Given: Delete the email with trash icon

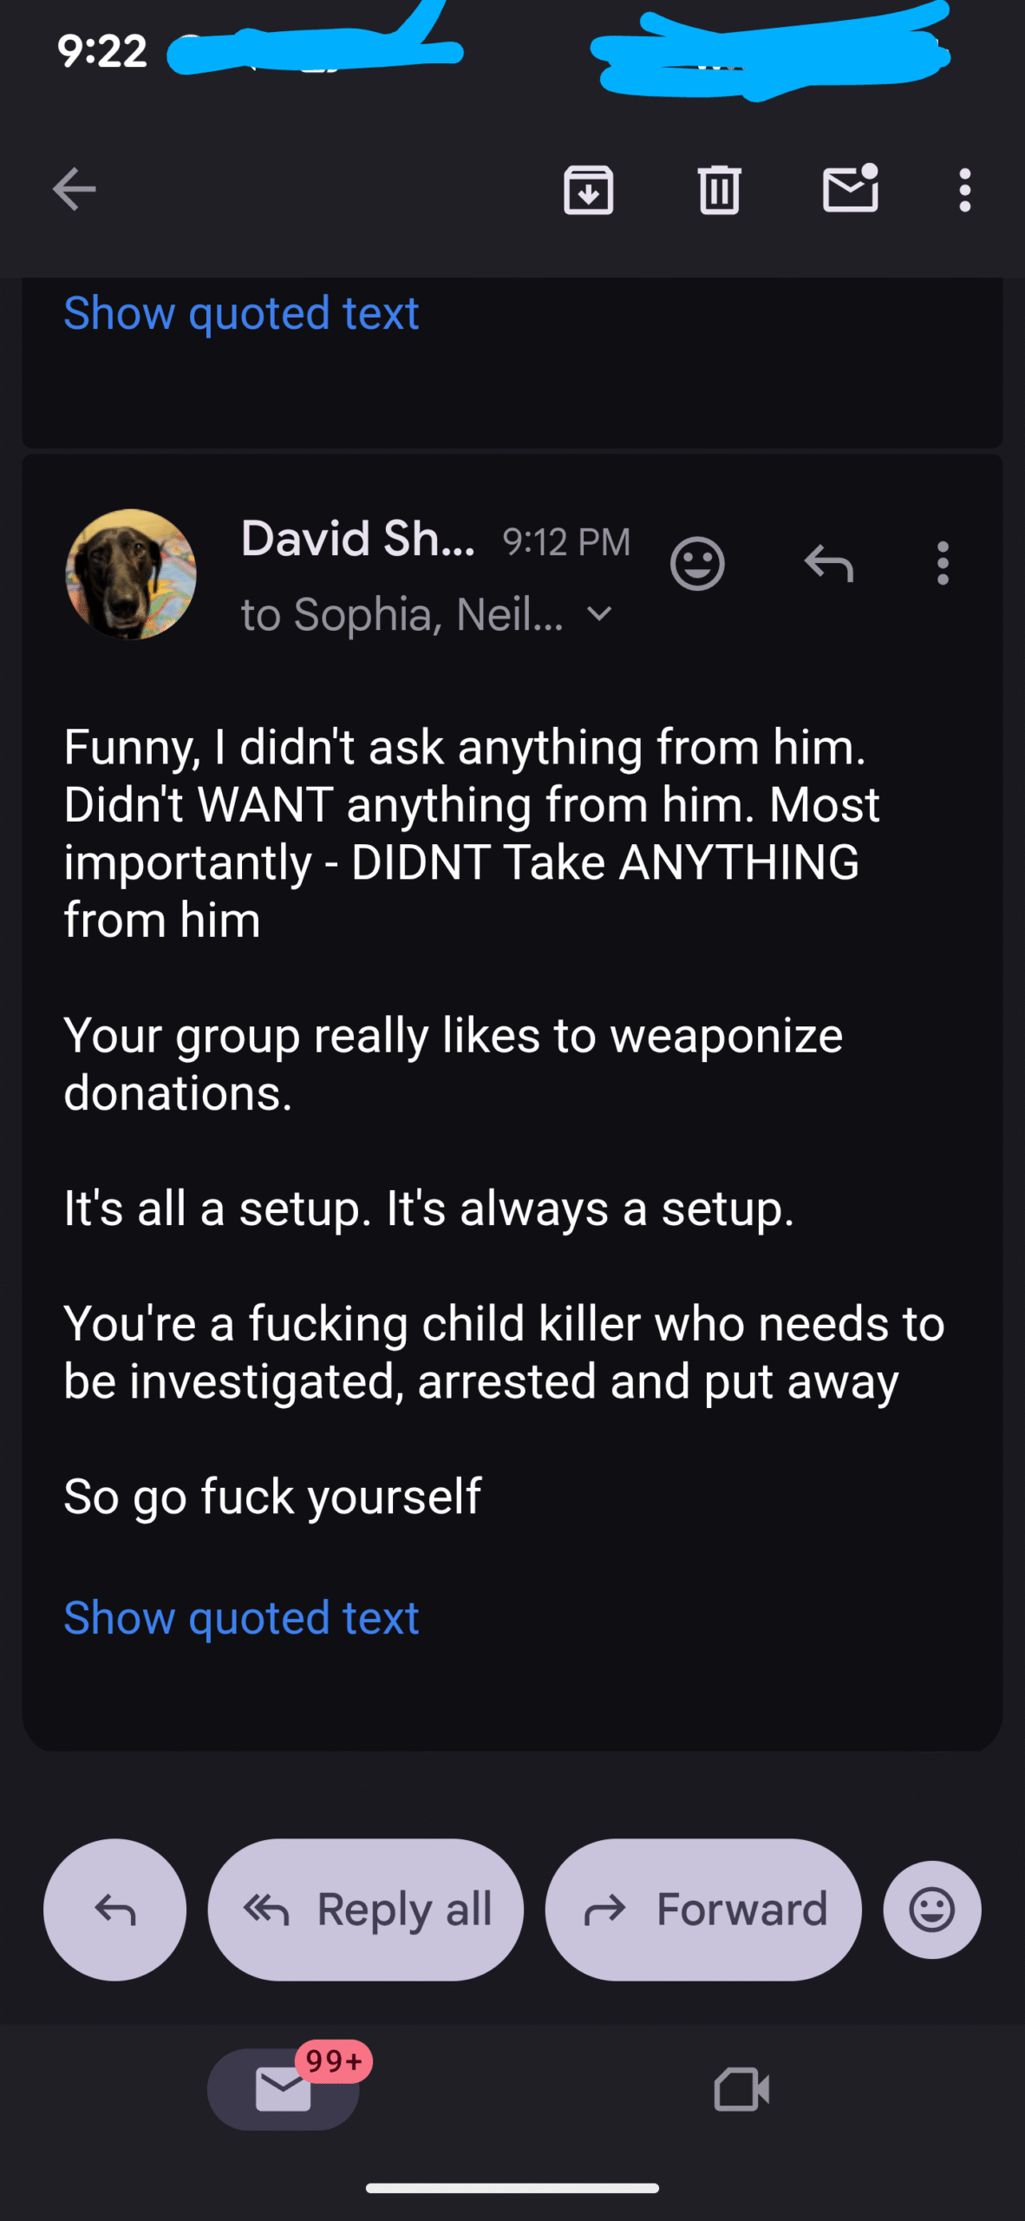Looking at the screenshot, I should (719, 190).
